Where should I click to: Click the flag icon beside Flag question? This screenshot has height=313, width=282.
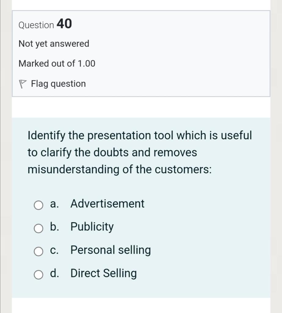[23, 83]
